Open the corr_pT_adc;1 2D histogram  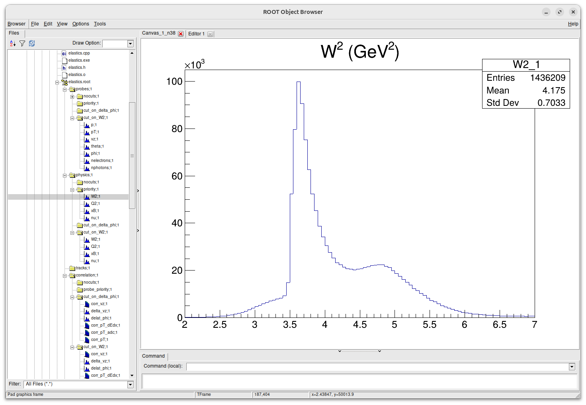click(x=87, y=333)
